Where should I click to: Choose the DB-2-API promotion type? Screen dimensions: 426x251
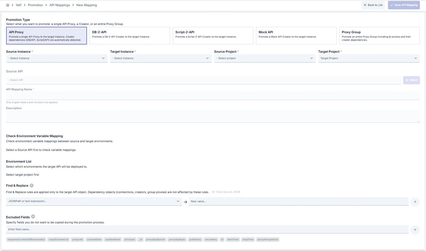130,36
